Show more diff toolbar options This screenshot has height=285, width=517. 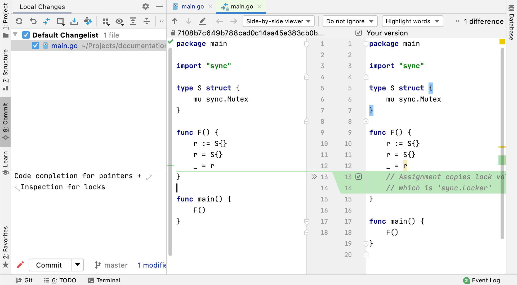click(457, 21)
